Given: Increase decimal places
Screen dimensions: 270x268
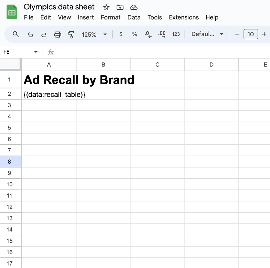Looking at the screenshot, I should pyautogui.click(x=162, y=34).
